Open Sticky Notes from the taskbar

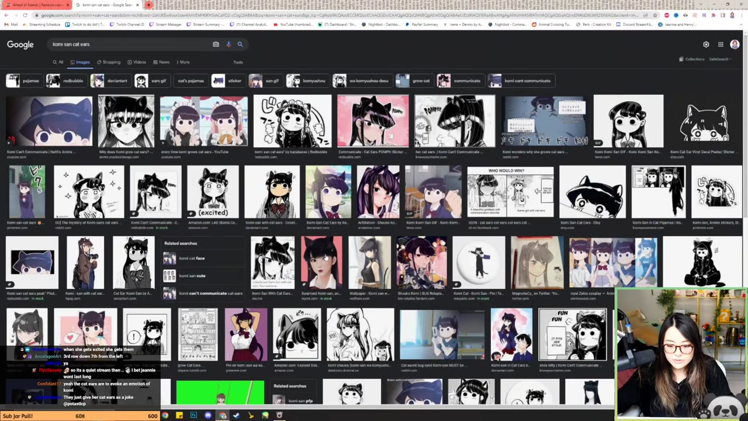[179, 415]
